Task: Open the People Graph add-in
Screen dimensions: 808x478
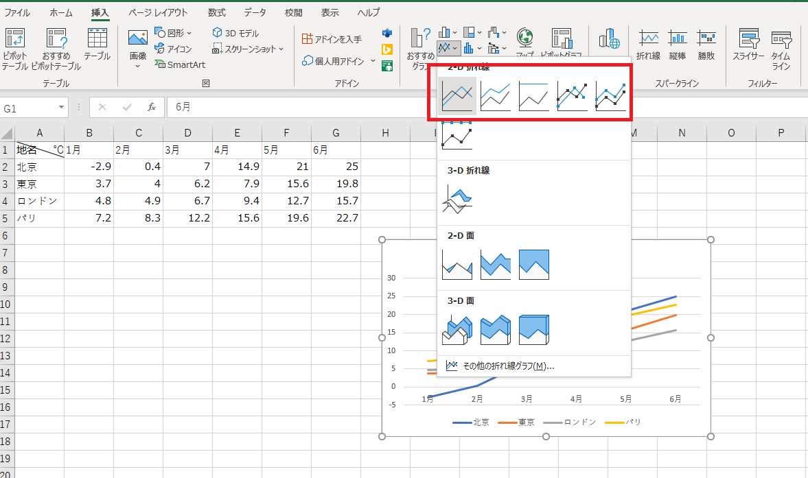Action: 387,66
